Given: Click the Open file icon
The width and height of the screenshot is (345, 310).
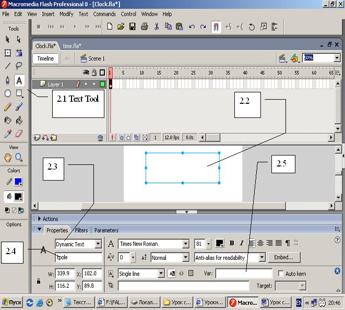Looking at the screenshot, I should (x=121, y=27).
